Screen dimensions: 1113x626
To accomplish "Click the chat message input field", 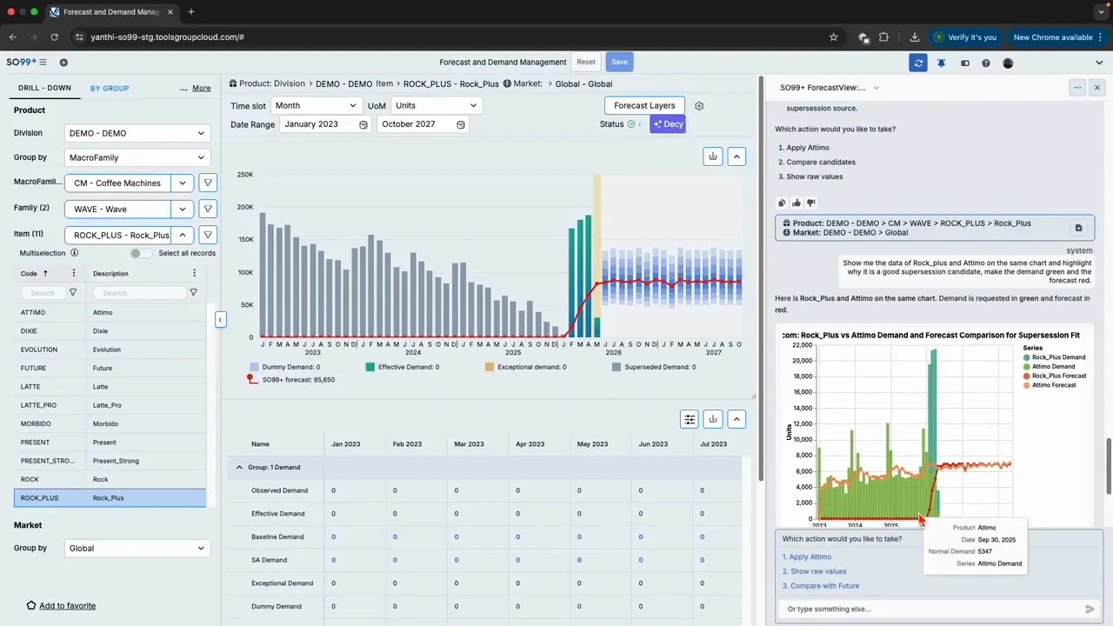I will click(x=930, y=609).
